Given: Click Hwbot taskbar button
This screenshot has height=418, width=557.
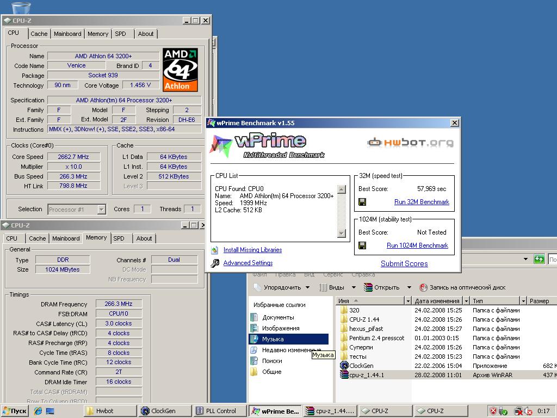Looking at the screenshot, I should [110, 411].
